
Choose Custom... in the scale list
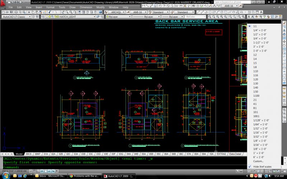[x=258, y=161]
